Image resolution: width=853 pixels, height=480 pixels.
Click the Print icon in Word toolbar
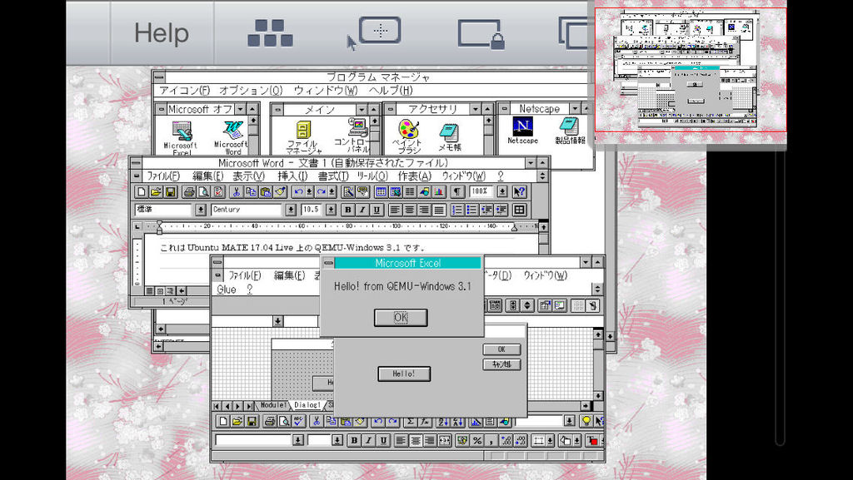point(189,191)
